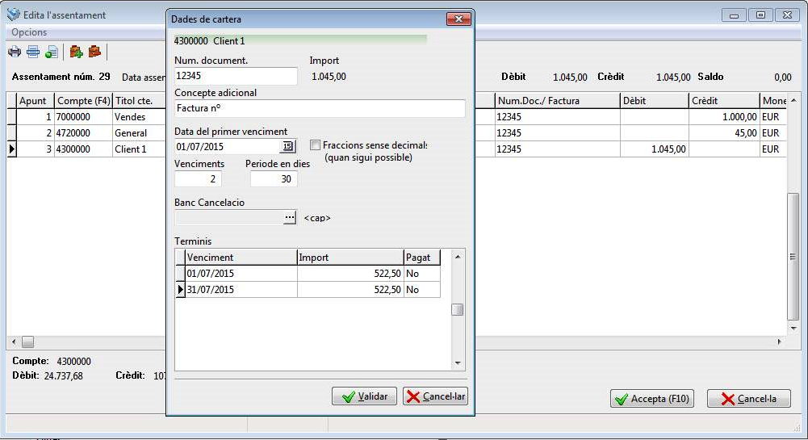Click Pagat value No in 01/07/2015 row
The width and height of the screenshot is (808, 440).
point(422,274)
